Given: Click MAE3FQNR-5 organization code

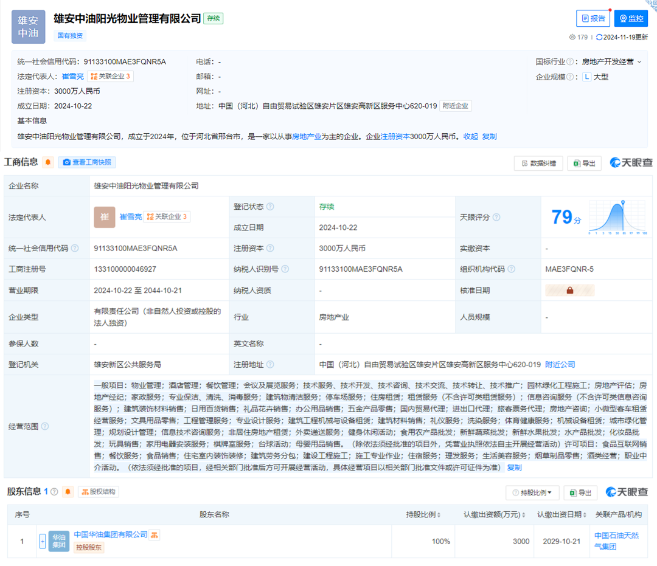Looking at the screenshot, I should click(569, 269).
